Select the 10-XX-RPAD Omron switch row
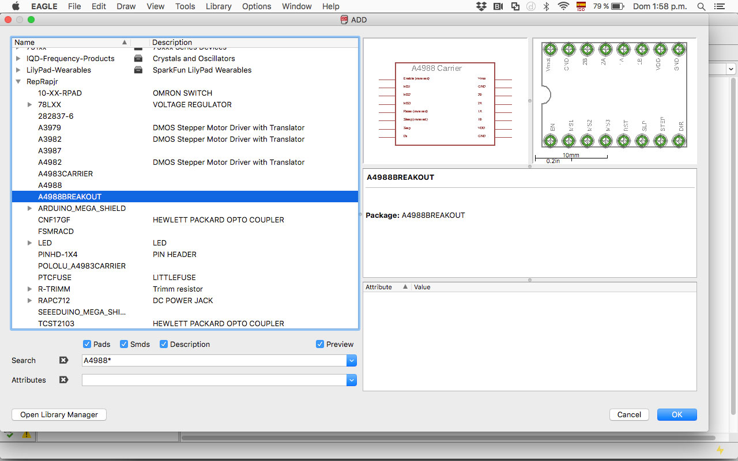The width and height of the screenshot is (738, 461). pos(185,93)
